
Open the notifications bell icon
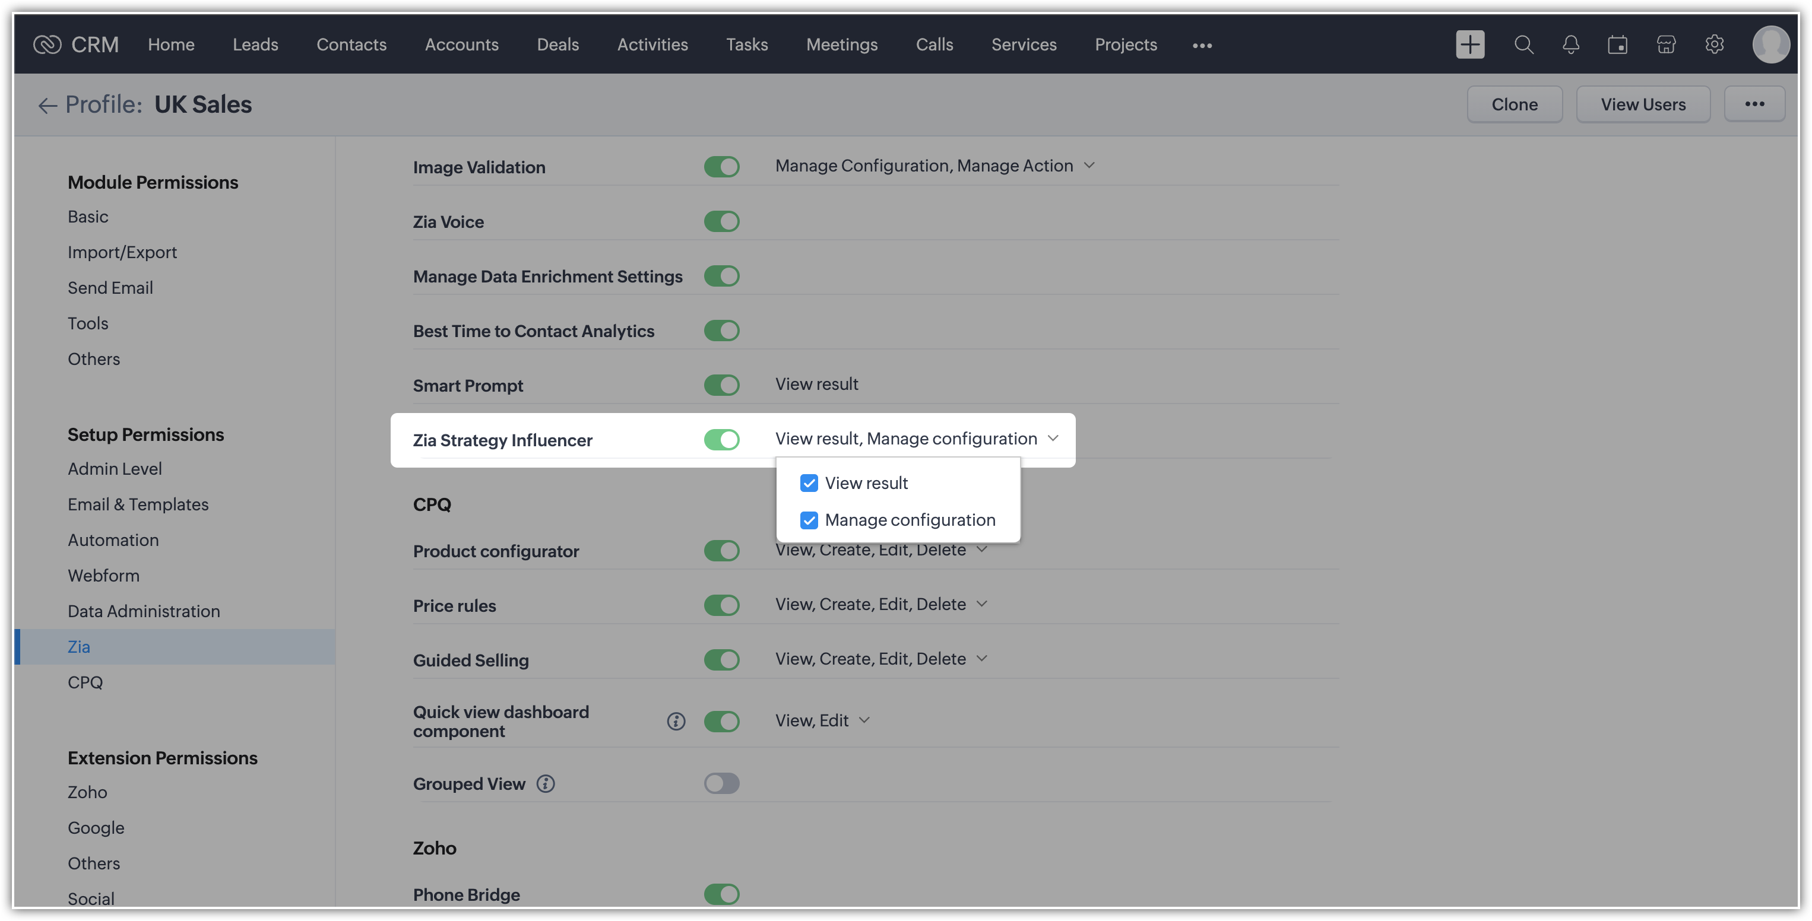click(1570, 45)
